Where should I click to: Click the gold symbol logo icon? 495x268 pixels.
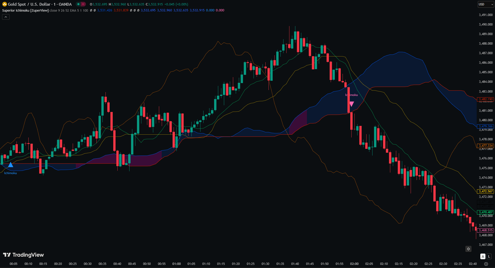[x=4, y=4]
